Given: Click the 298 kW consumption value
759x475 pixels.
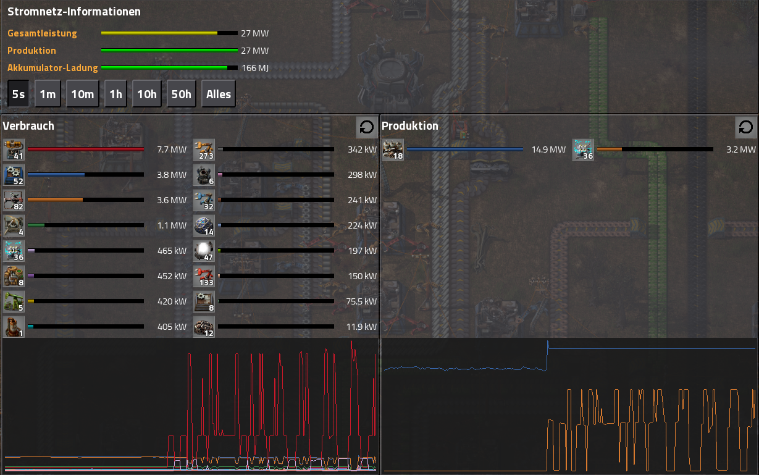Looking at the screenshot, I should 362,175.
